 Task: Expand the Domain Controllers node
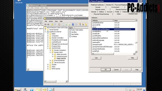pos(48,38)
